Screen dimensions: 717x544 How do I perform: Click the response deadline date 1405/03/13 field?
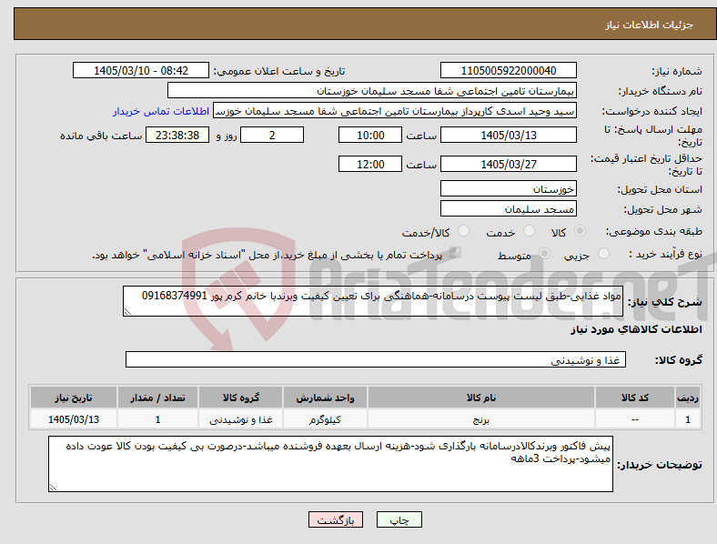(x=509, y=136)
